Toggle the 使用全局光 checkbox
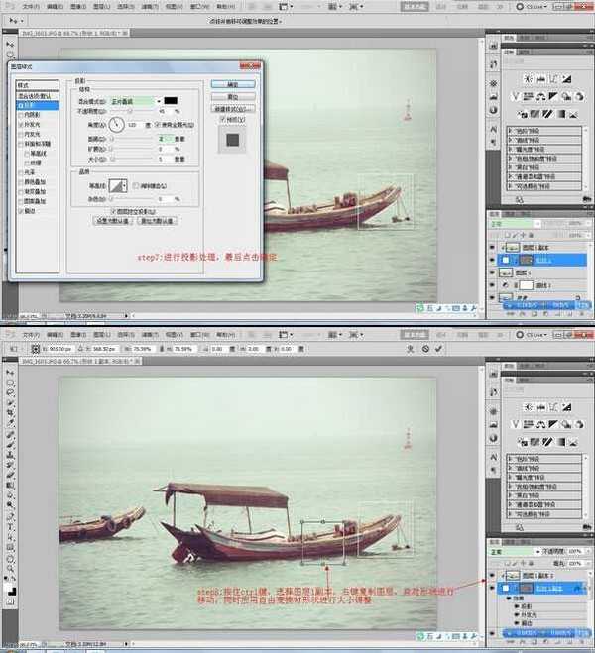 pyautogui.click(x=157, y=125)
